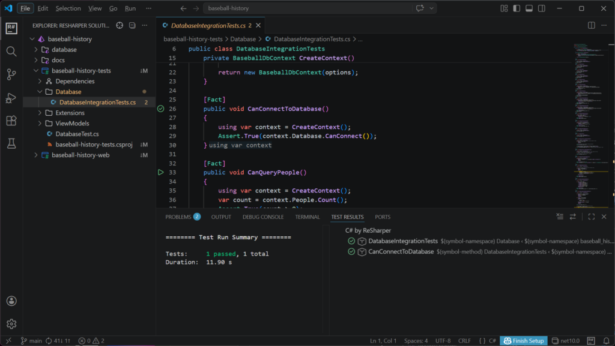Click the Finish Setup status bar button
This screenshot has height=346, width=615.
523,341
